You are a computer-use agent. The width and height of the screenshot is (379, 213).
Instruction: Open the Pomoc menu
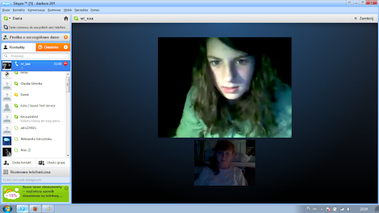coord(95,10)
